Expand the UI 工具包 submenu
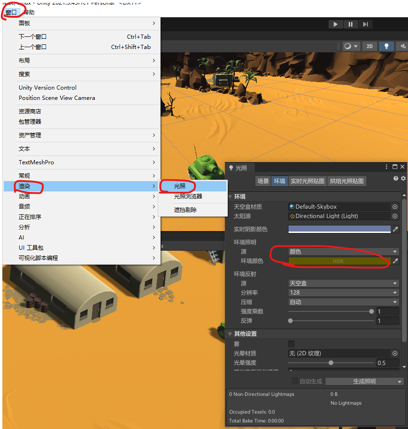 pos(82,247)
